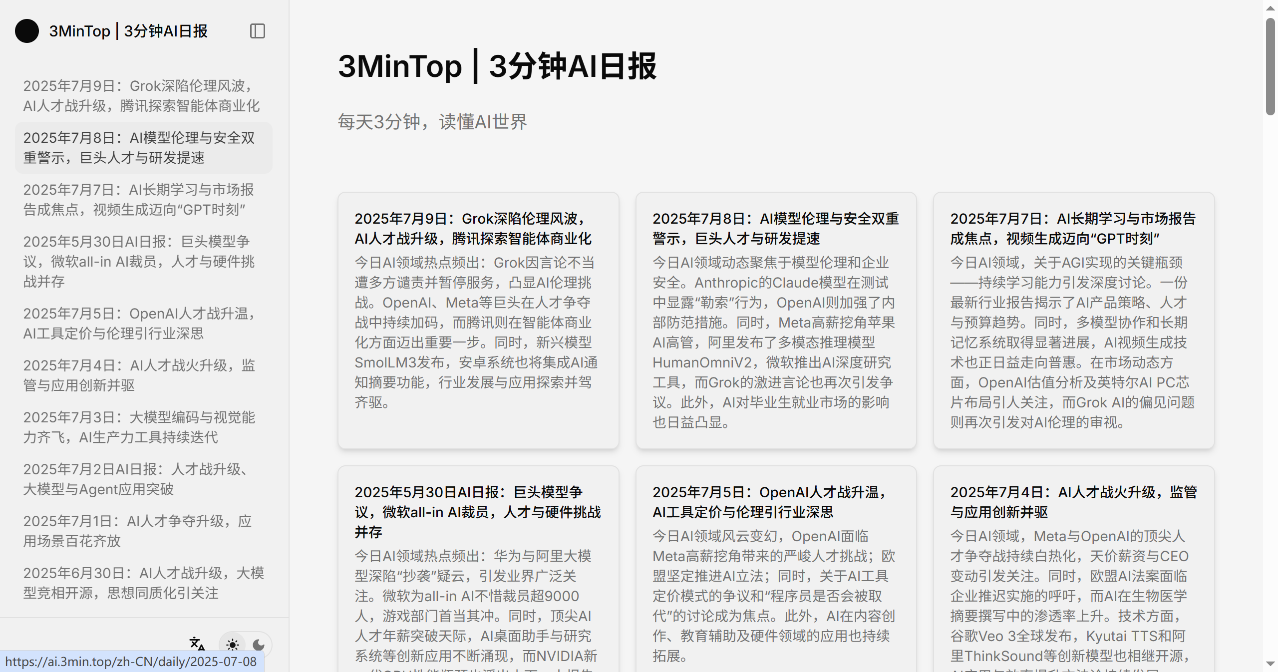
Task: Collapse the sidebar with the panel toggle icon
Action: [257, 31]
